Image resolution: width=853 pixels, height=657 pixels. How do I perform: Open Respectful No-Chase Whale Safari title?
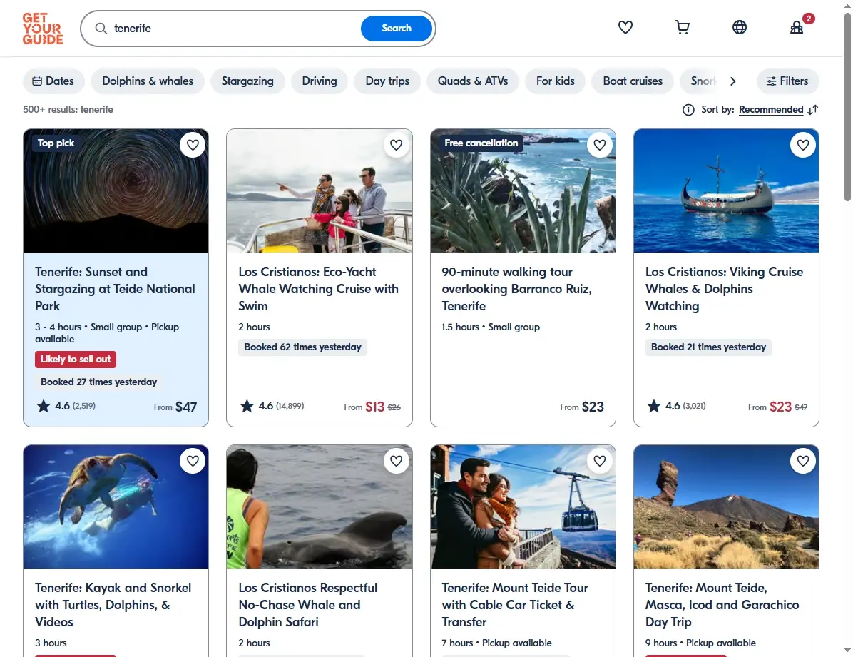[x=308, y=605]
